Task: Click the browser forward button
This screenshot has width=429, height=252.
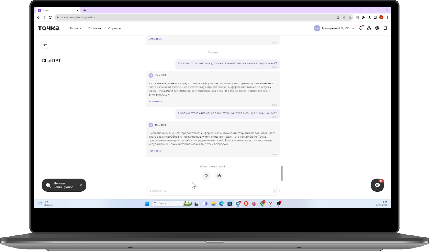Action: point(44,17)
